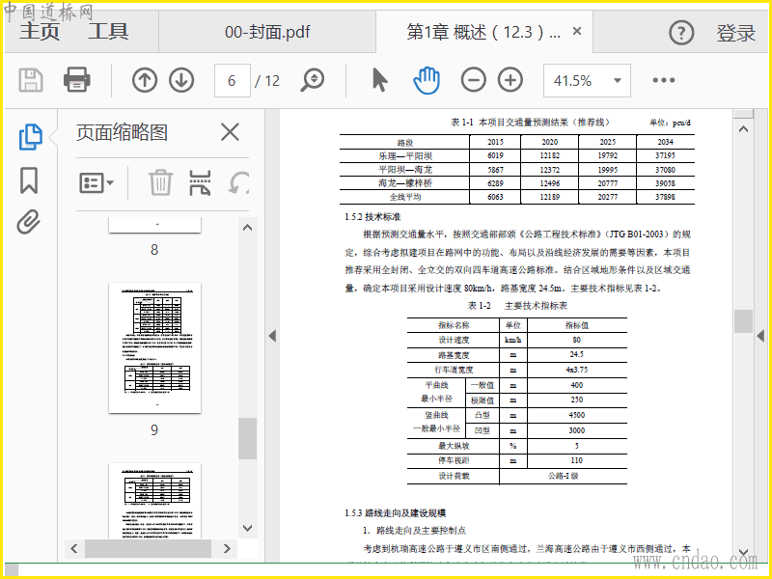The height and width of the screenshot is (579, 772).
Task: Click thumbnail panel horizontal scrollbar thumb
Action: coord(149,548)
